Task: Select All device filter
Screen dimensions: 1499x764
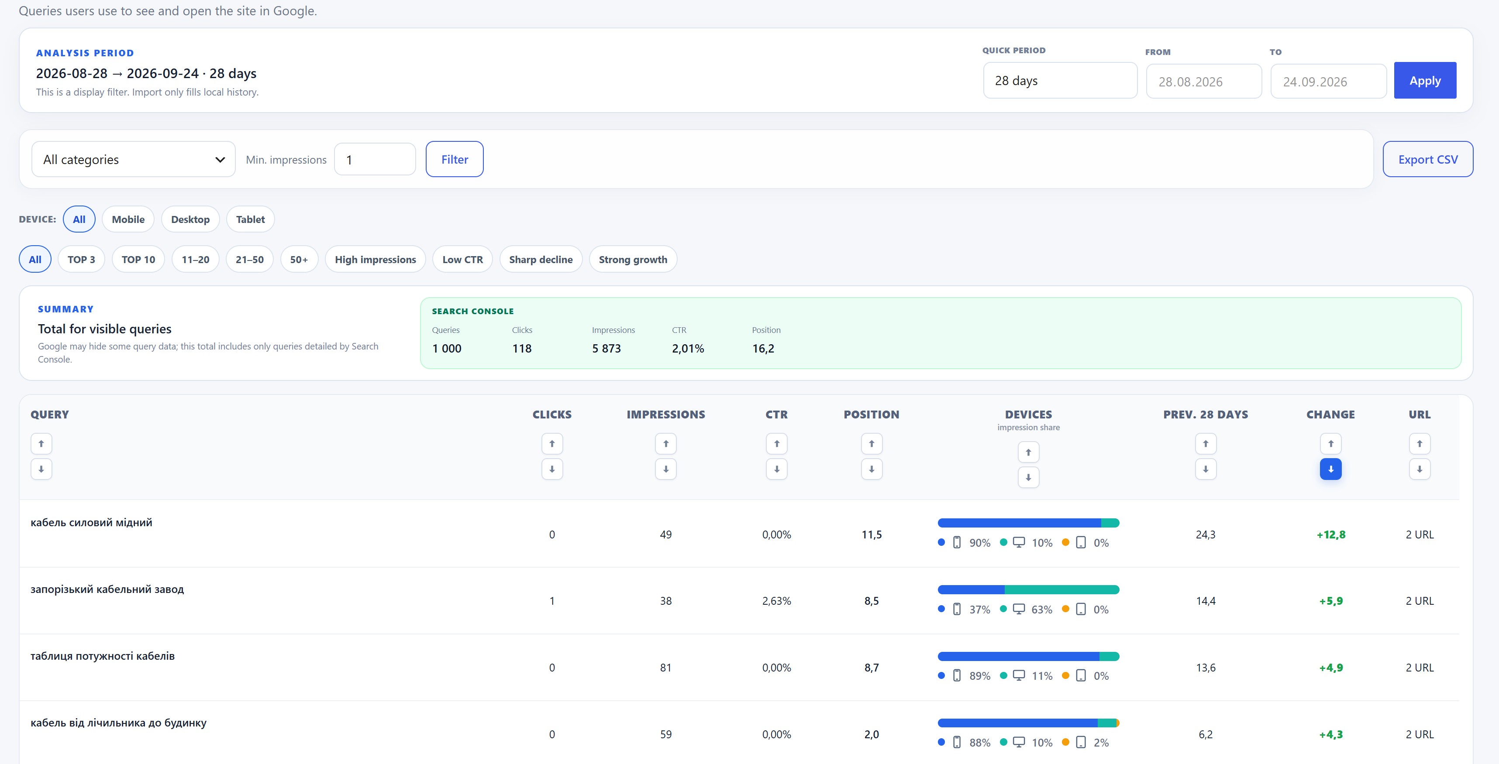Action: coord(79,219)
